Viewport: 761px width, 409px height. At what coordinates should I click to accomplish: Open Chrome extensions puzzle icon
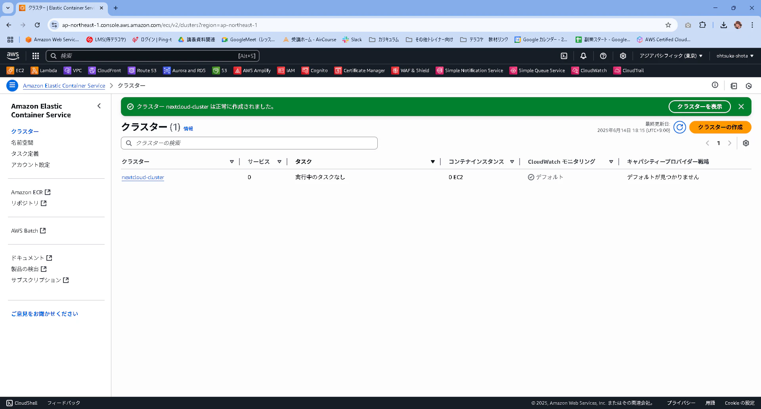click(x=702, y=25)
